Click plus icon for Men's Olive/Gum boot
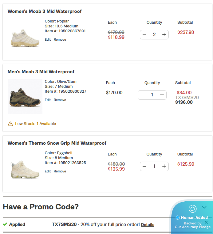The height and width of the screenshot is (234, 213). point(162,95)
